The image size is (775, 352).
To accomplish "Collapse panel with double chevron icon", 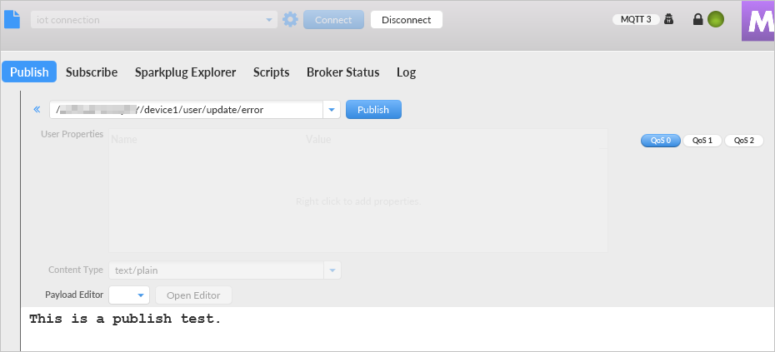I will click(x=37, y=110).
